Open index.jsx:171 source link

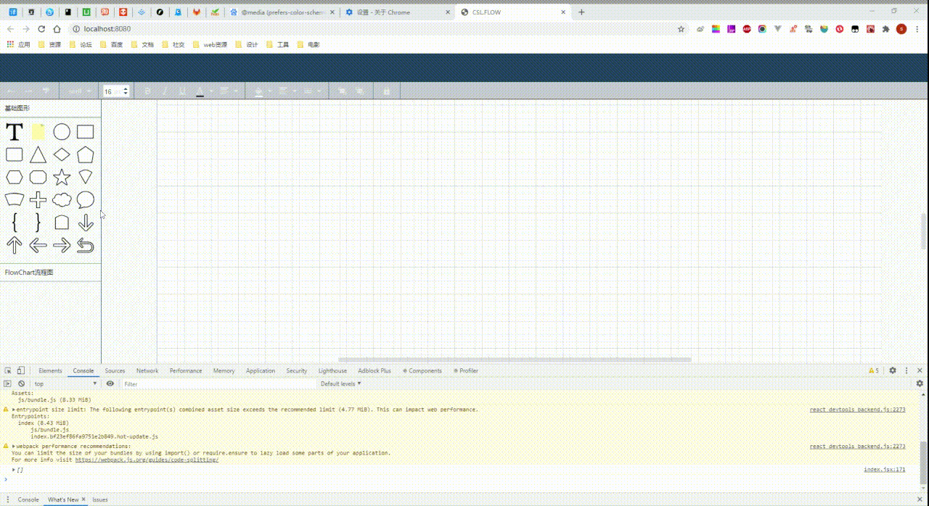(884, 470)
